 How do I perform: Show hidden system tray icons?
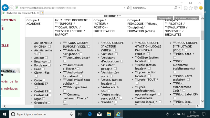[174, 114]
